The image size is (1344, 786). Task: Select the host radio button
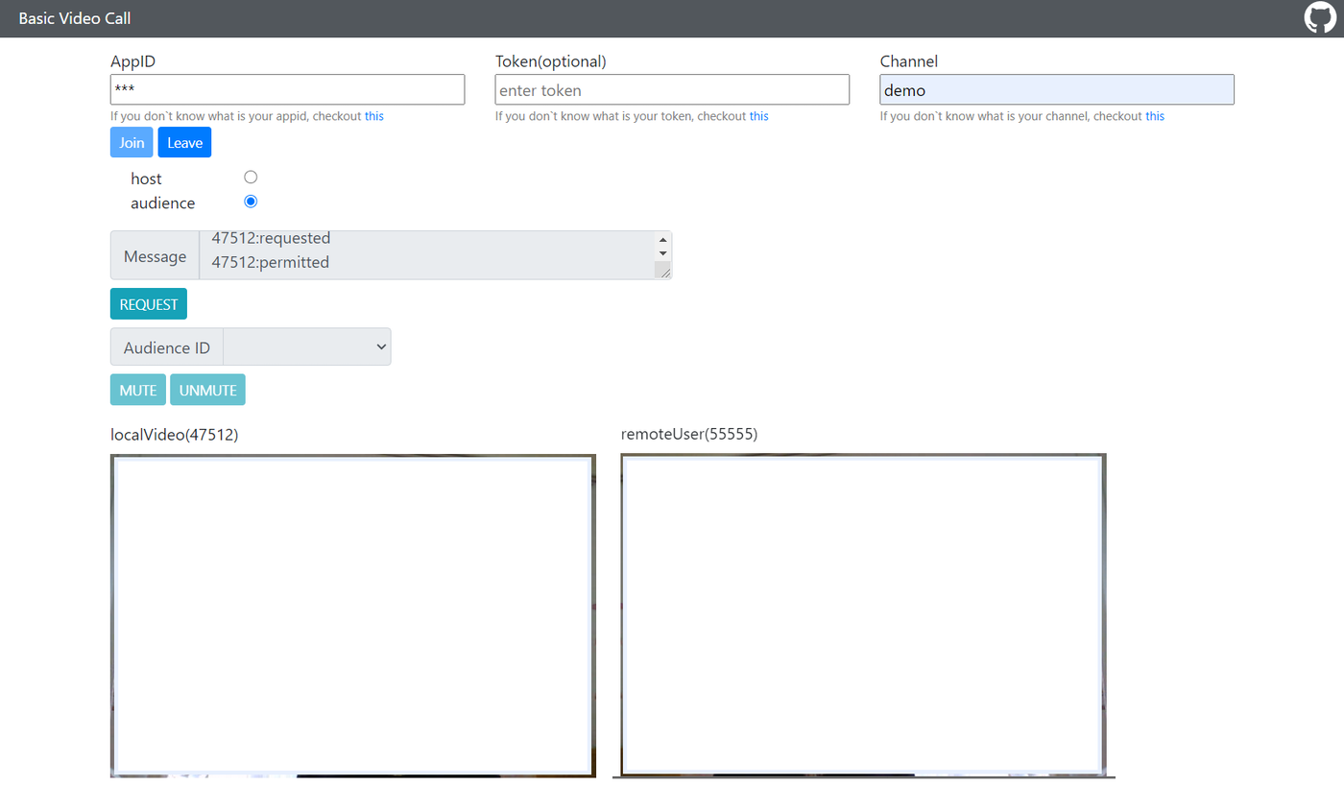click(251, 178)
